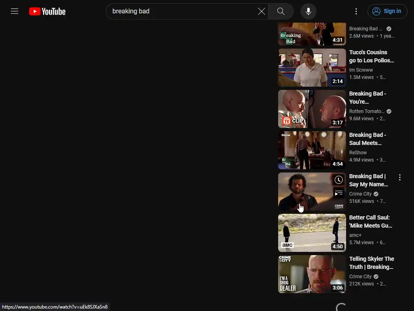Image resolution: width=414 pixels, height=311 pixels.
Task: Open action menu for Say My Name video
Action: pos(400,177)
